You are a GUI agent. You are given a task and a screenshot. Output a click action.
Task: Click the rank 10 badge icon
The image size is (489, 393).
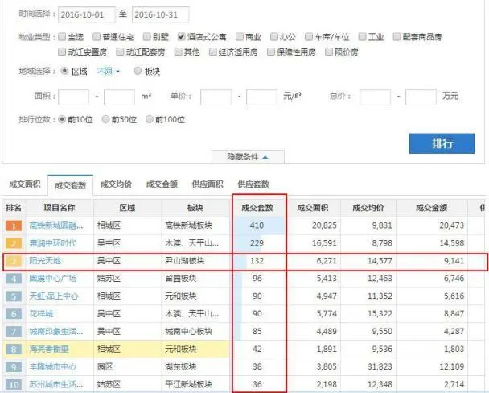click(x=14, y=384)
